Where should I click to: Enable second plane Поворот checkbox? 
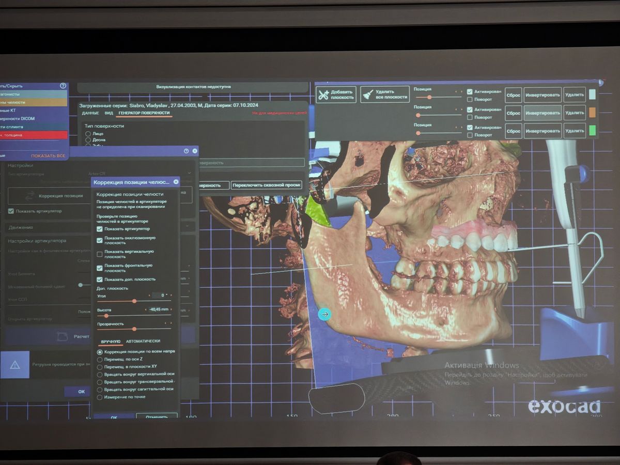[470, 117]
